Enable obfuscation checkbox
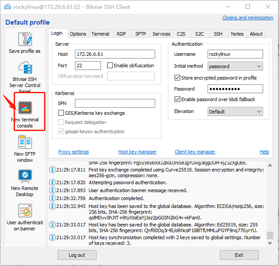The image size is (279, 266). (x=110, y=66)
